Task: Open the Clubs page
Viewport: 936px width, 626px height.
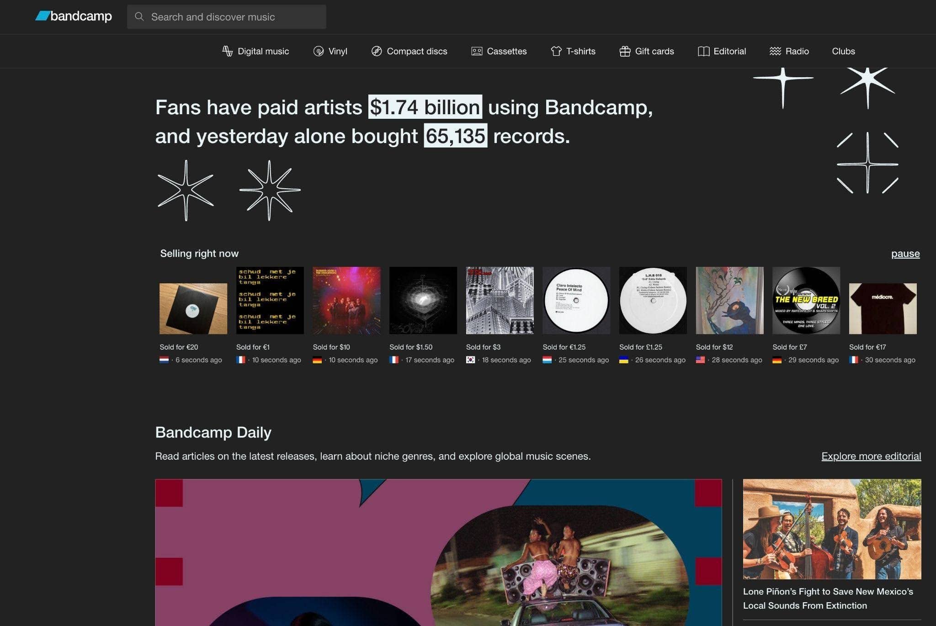Action: [x=843, y=51]
